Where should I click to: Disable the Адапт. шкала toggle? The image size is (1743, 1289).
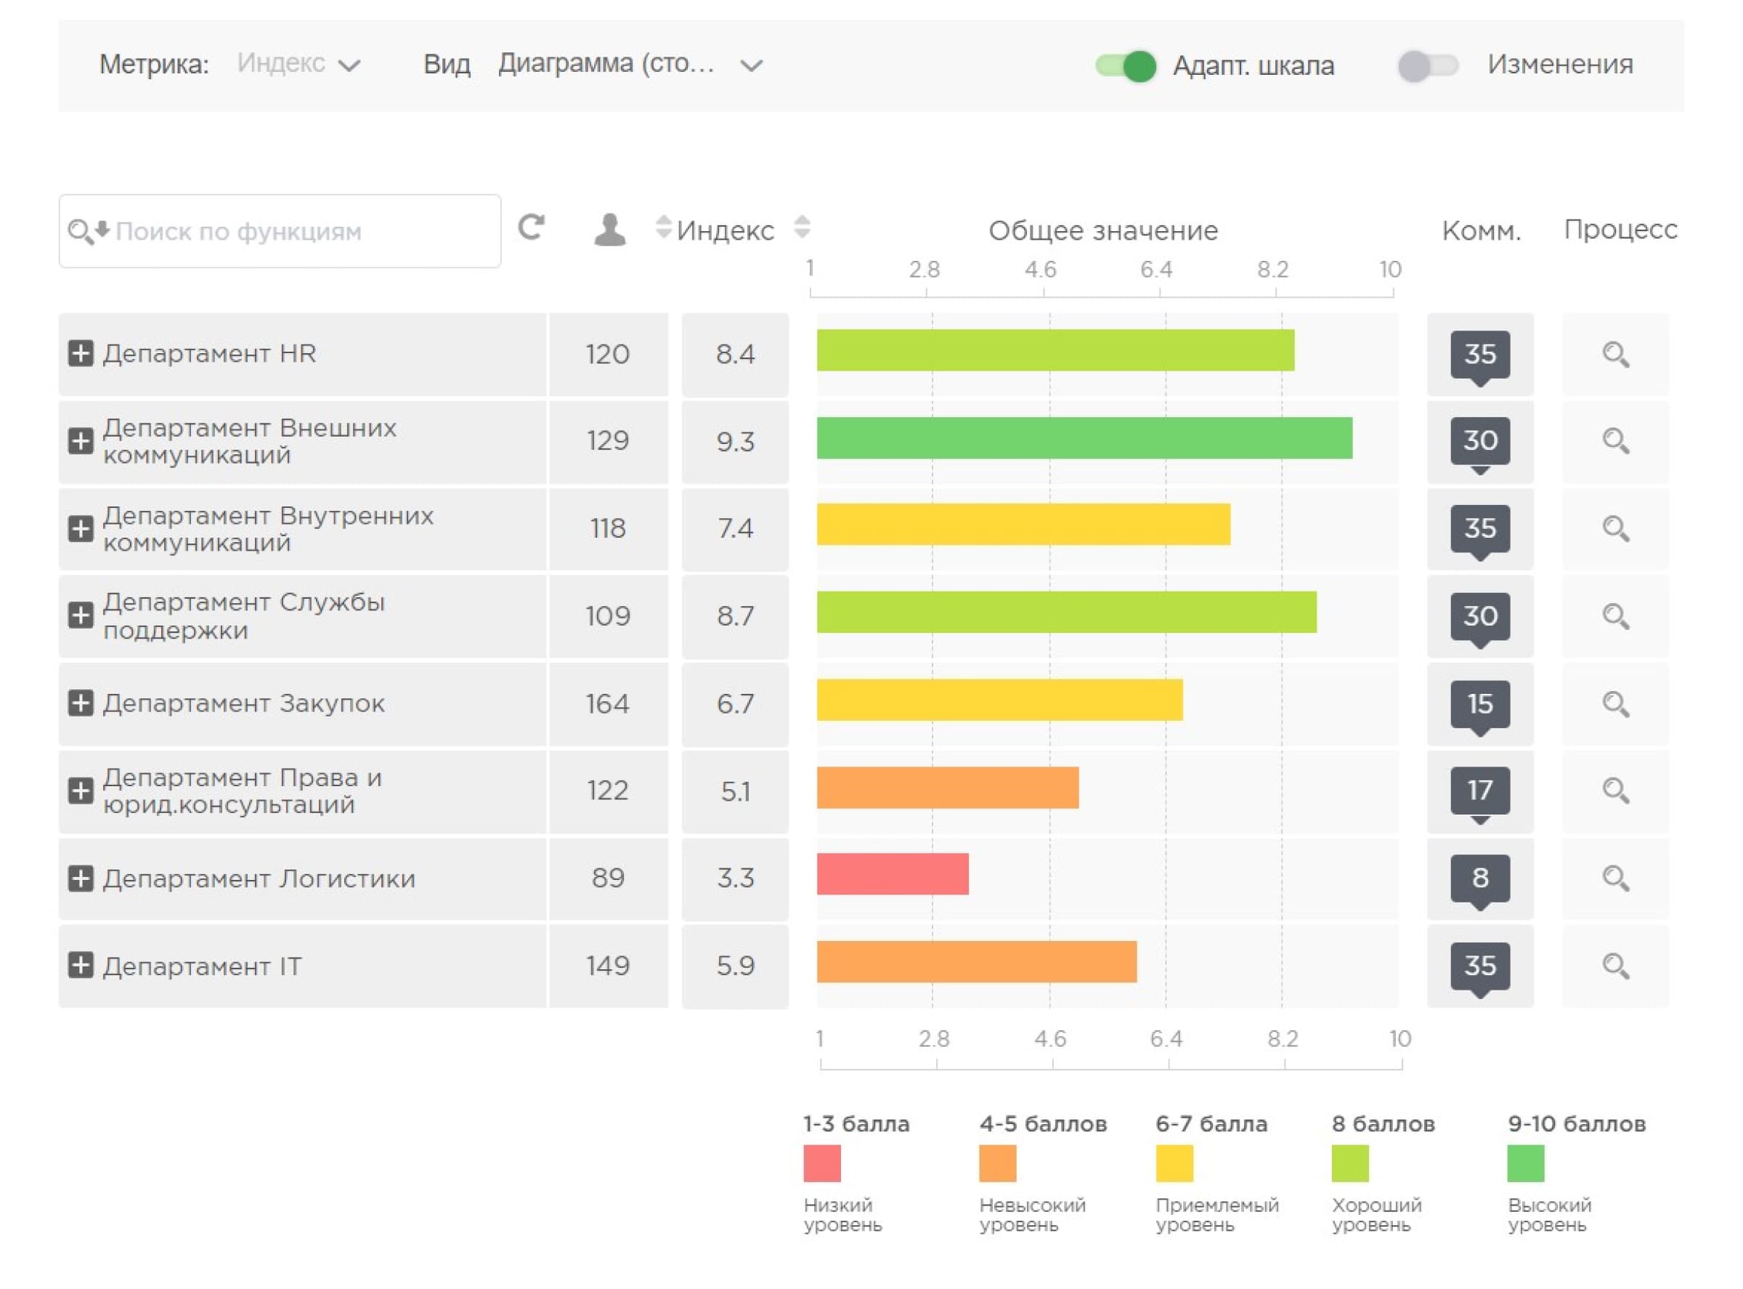[x=1126, y=65]
